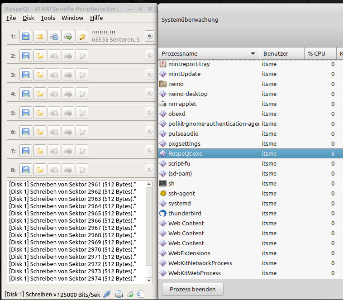Viewport: 343px width, 300px height.
Task: Select the mintreport-tray process
Action: pos(251,64)
